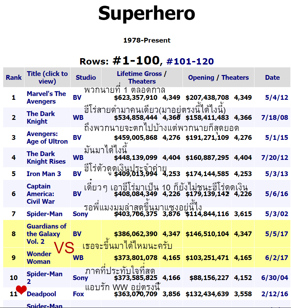Image resolution: width=291 pixels, height=308 pixels.
Task: Open The Dark Knight movie link
Action: click(x=41, y=118)
